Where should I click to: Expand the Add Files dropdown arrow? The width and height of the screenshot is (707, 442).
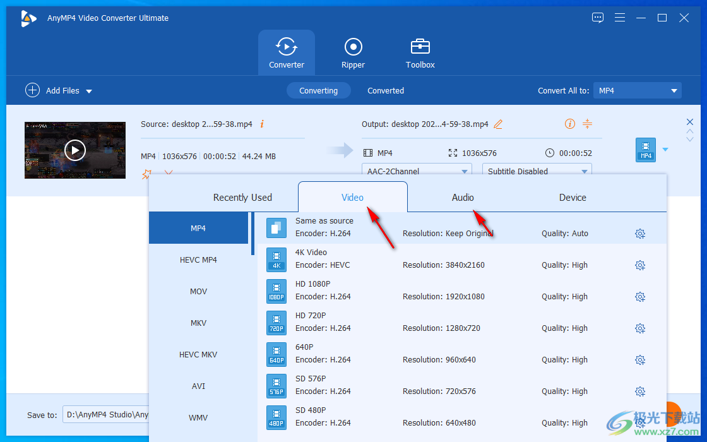(x=89, y=91)
